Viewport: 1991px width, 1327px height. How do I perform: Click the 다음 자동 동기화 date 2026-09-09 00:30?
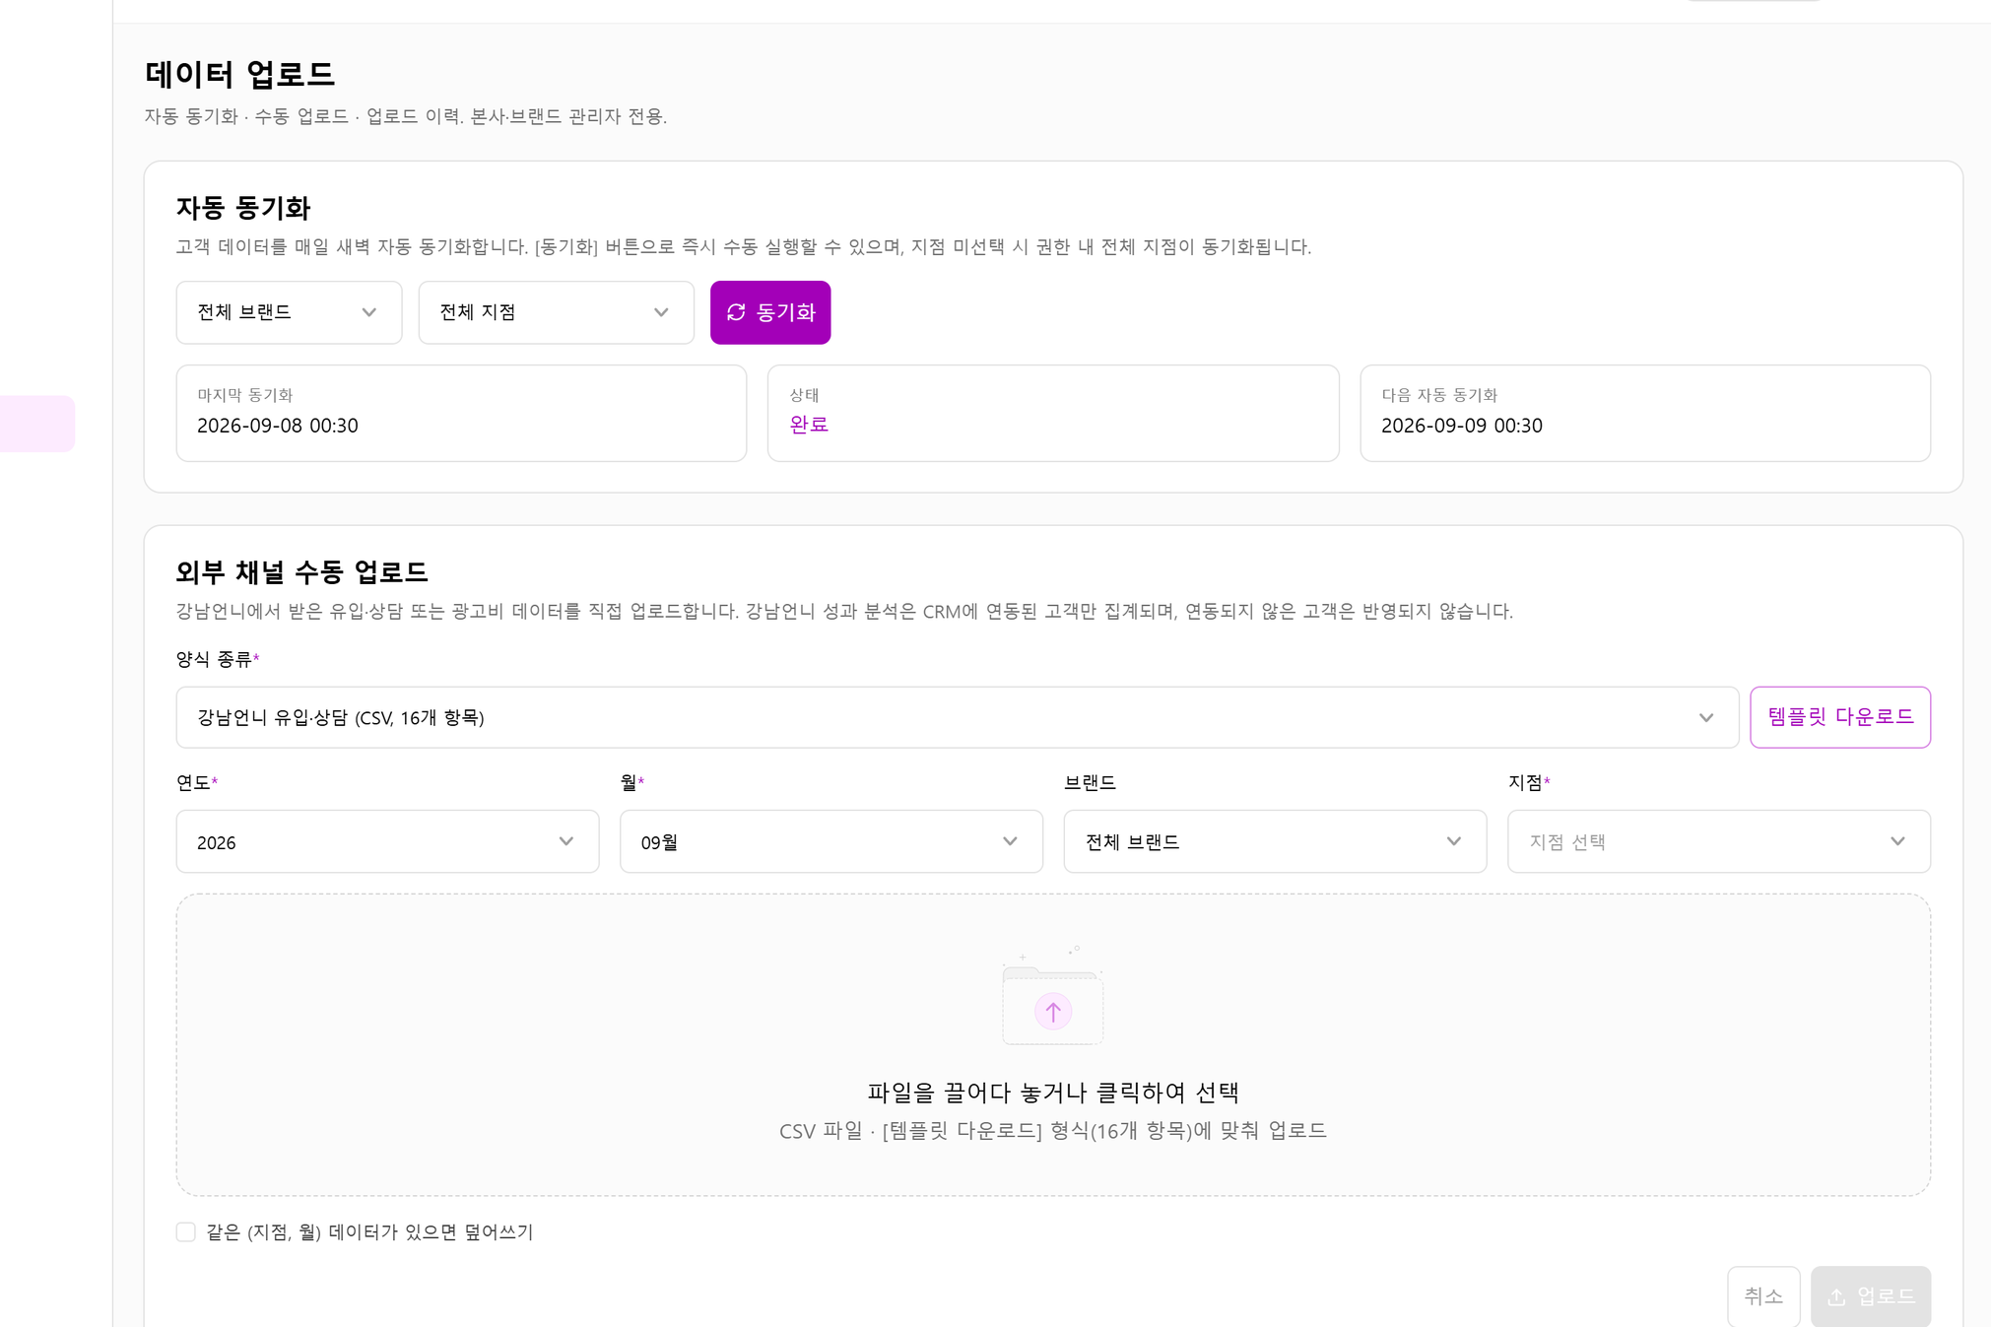tap(1462, 426)
